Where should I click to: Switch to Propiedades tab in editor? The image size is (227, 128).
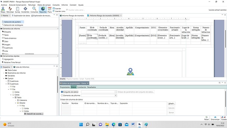click(x=65, y=87)
